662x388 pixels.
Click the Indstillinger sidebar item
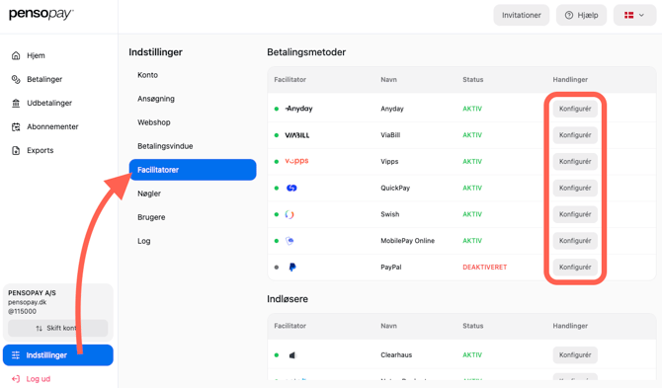[58, 355]
